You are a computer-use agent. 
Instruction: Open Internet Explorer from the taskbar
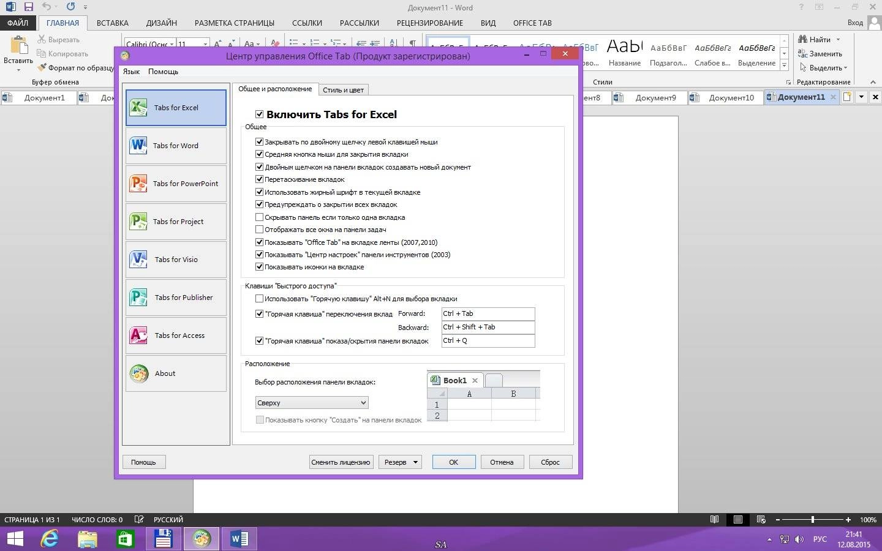pos(49,539)
